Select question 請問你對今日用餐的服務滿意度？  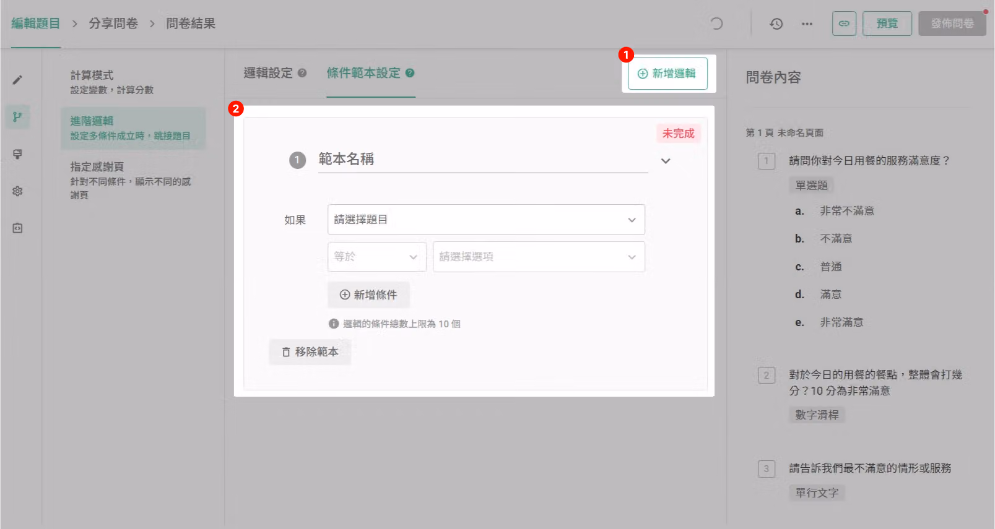point(869,161)
